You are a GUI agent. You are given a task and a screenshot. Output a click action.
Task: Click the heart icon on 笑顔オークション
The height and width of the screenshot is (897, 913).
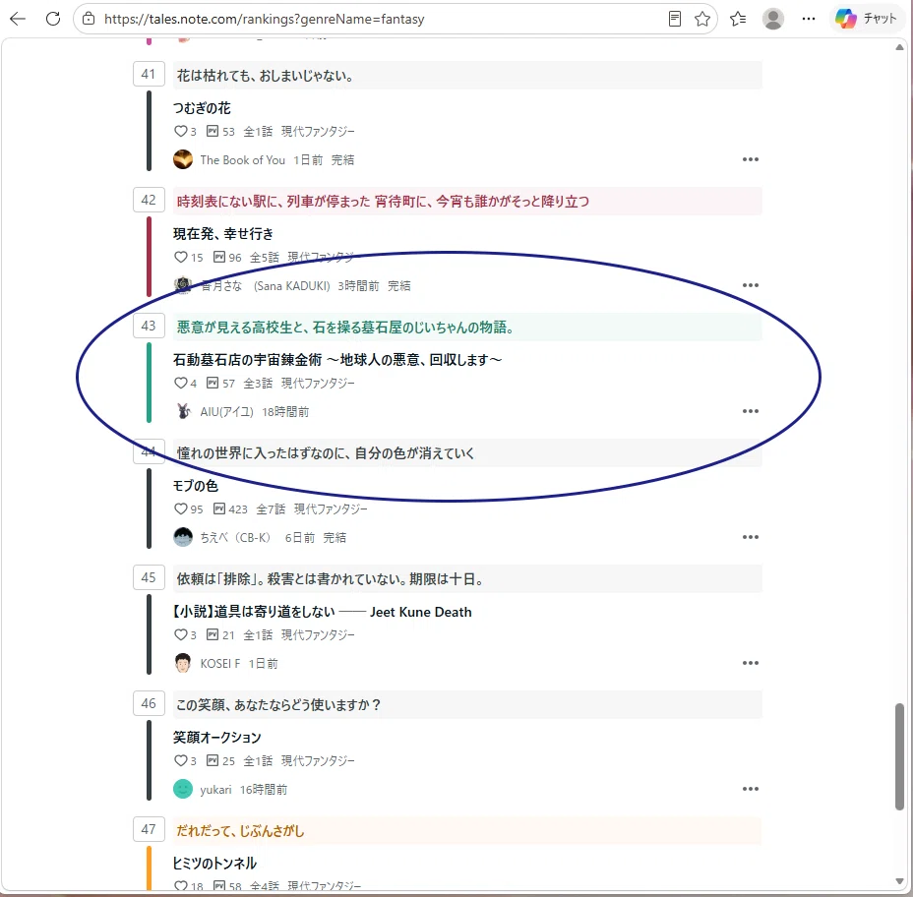click(180, 760)
